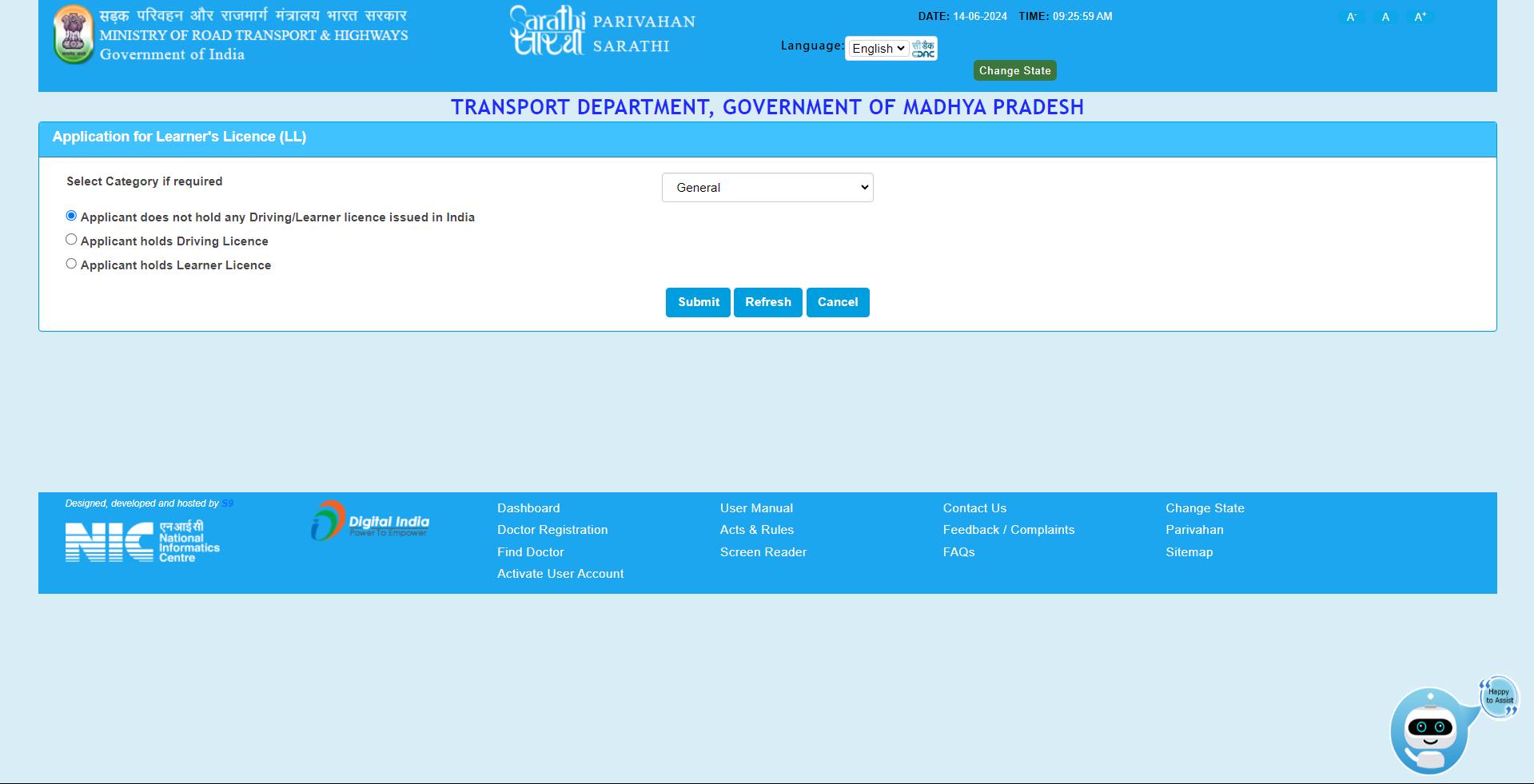
Task: Open the Find Doctor link
Action: point(531,552)
